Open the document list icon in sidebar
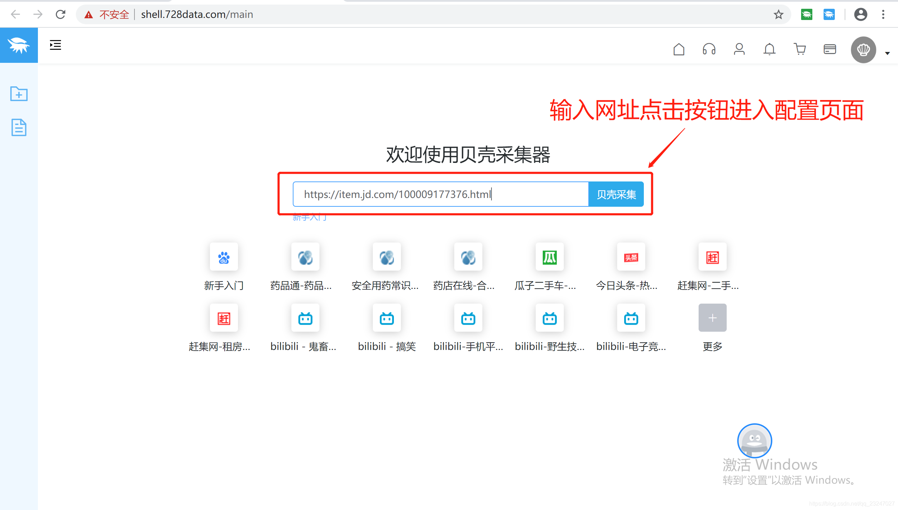 coord(19,127)
